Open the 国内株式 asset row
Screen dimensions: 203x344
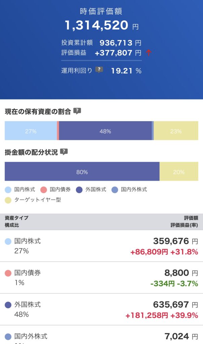[x=101, y=246]
